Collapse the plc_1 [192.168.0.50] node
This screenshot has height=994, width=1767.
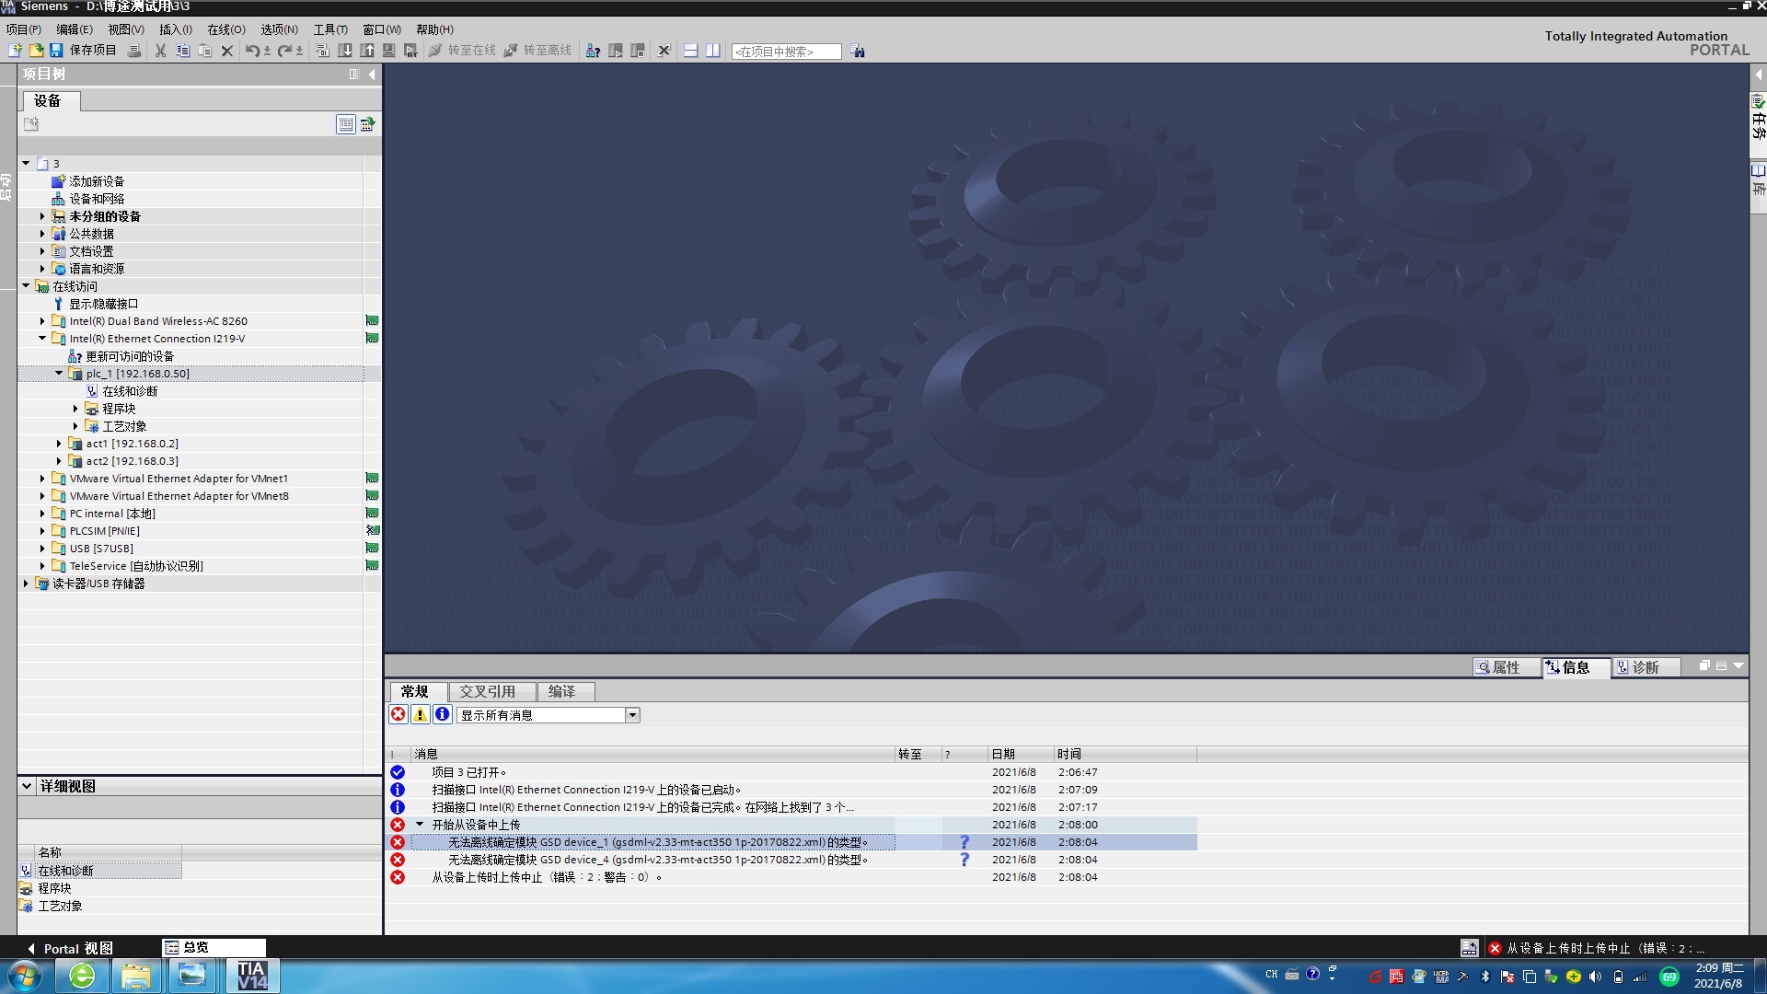(x=59, y=374)
